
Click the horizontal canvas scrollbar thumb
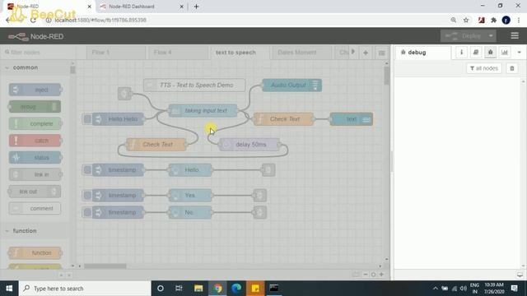tap(105, 266)
